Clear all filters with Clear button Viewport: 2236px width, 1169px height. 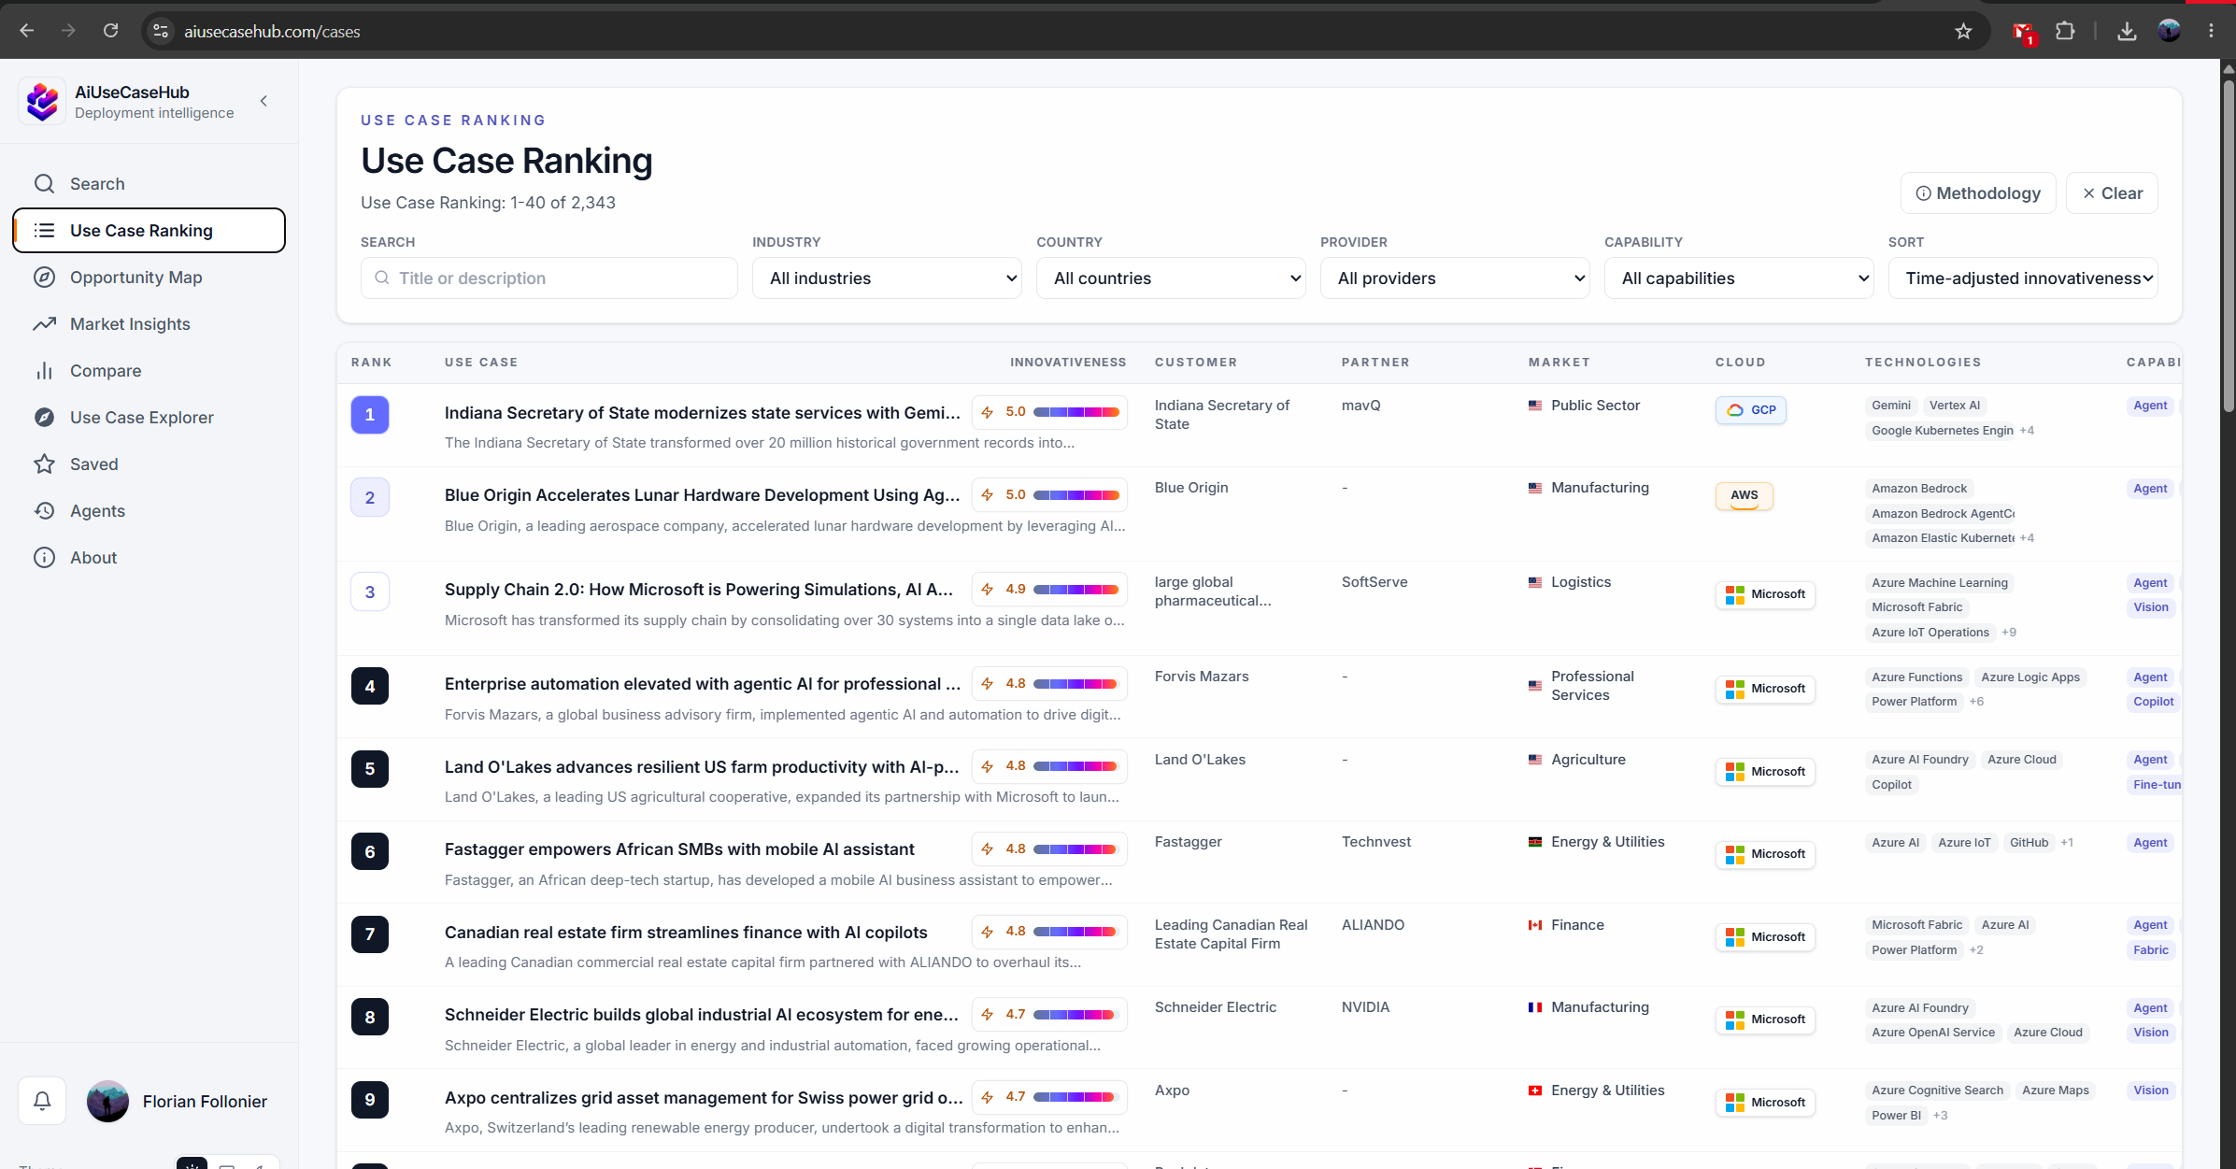point(2112,193)
